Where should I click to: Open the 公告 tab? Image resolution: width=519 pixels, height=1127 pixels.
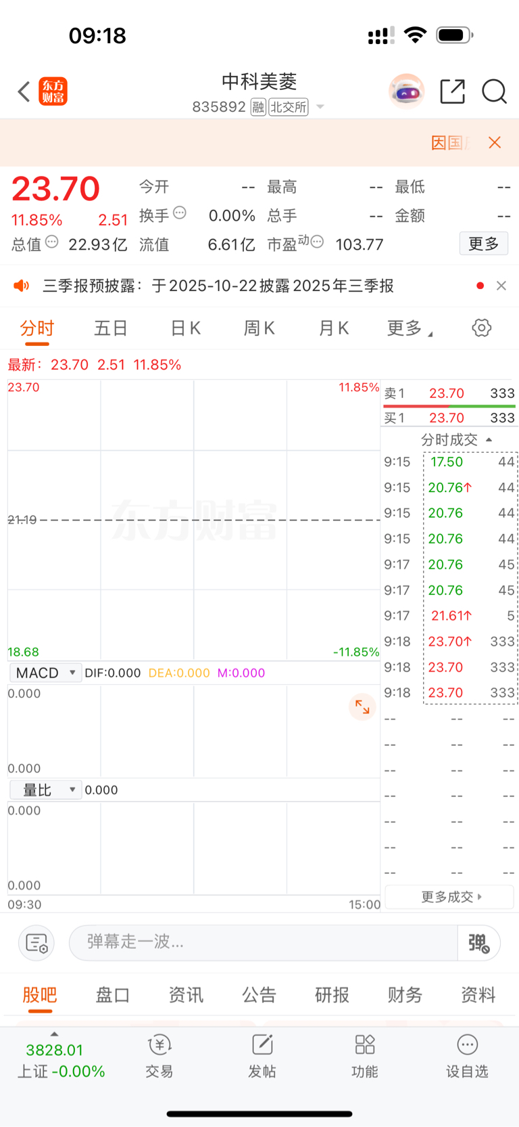[x=259, y=995]
